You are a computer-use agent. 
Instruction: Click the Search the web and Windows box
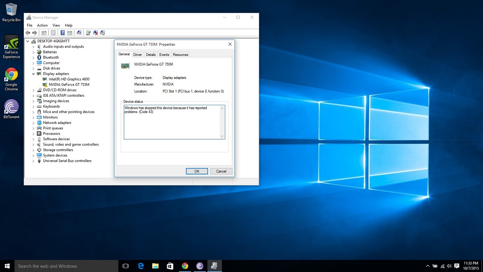point(66,266)
